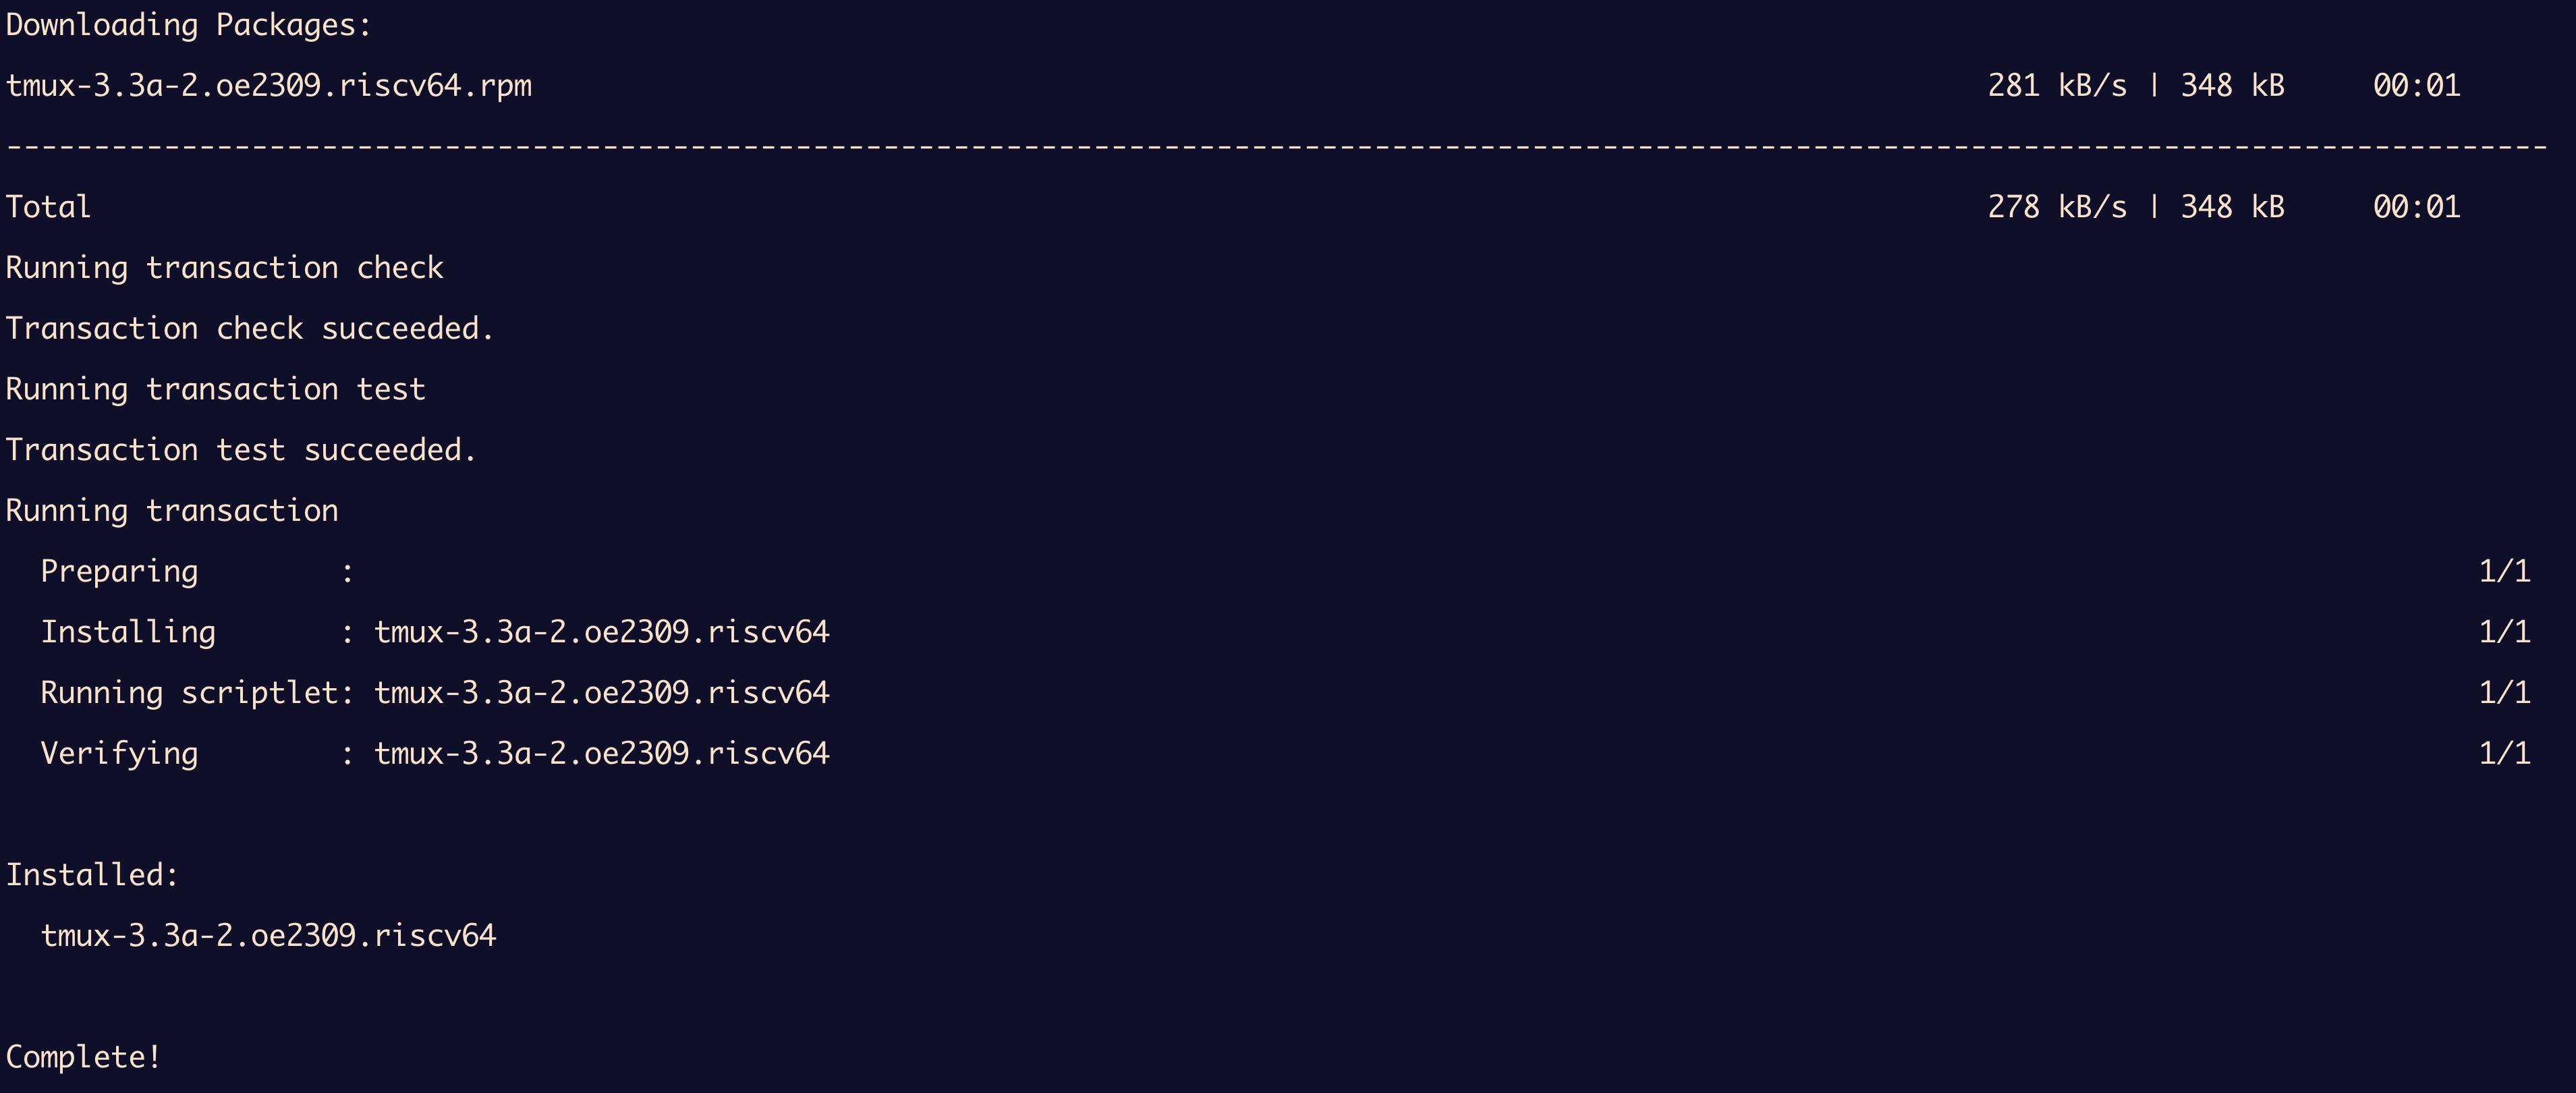Click the "Verifying" step label
Screen dimensions: 2576x1093
coord(119,753)
